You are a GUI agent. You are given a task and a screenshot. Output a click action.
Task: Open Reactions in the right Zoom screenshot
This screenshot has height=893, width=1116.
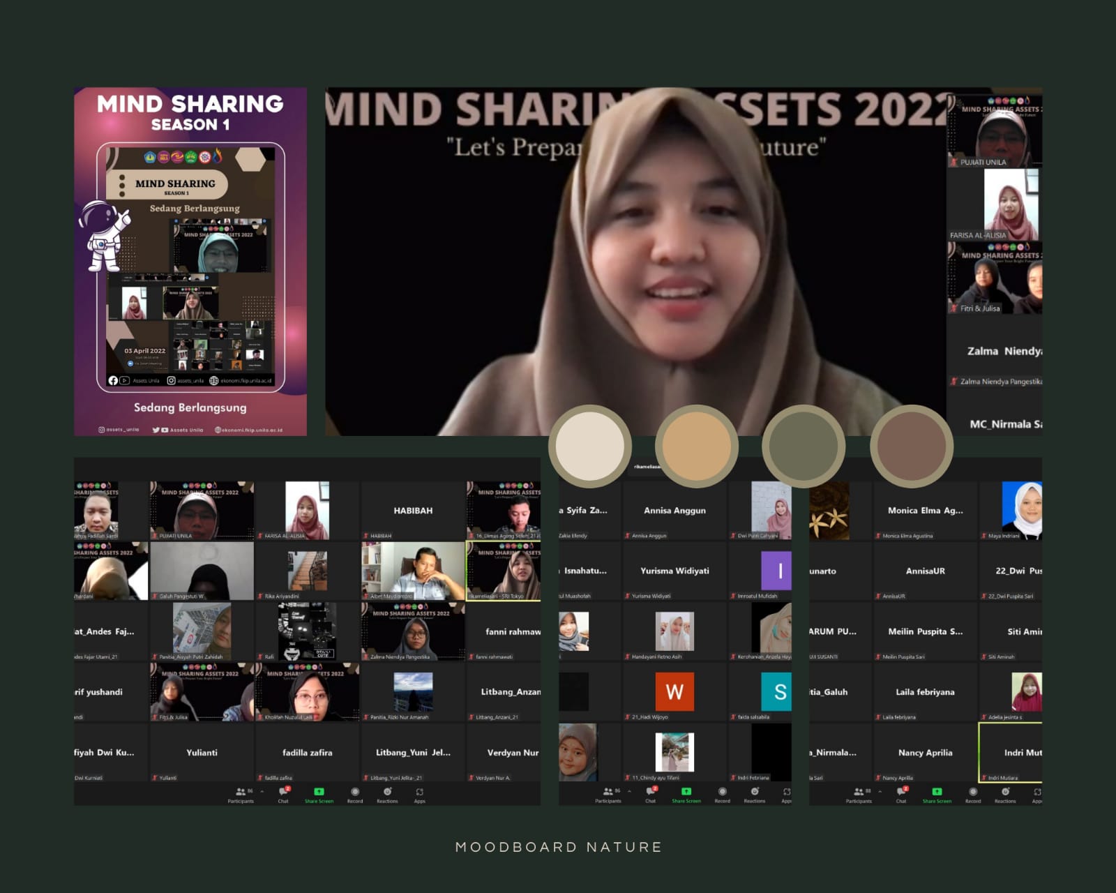1005,795
